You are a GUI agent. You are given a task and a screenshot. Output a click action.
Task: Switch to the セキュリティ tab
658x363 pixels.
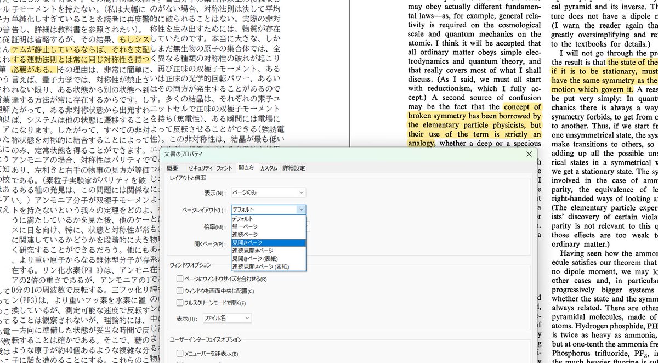[x=201, y=168]
